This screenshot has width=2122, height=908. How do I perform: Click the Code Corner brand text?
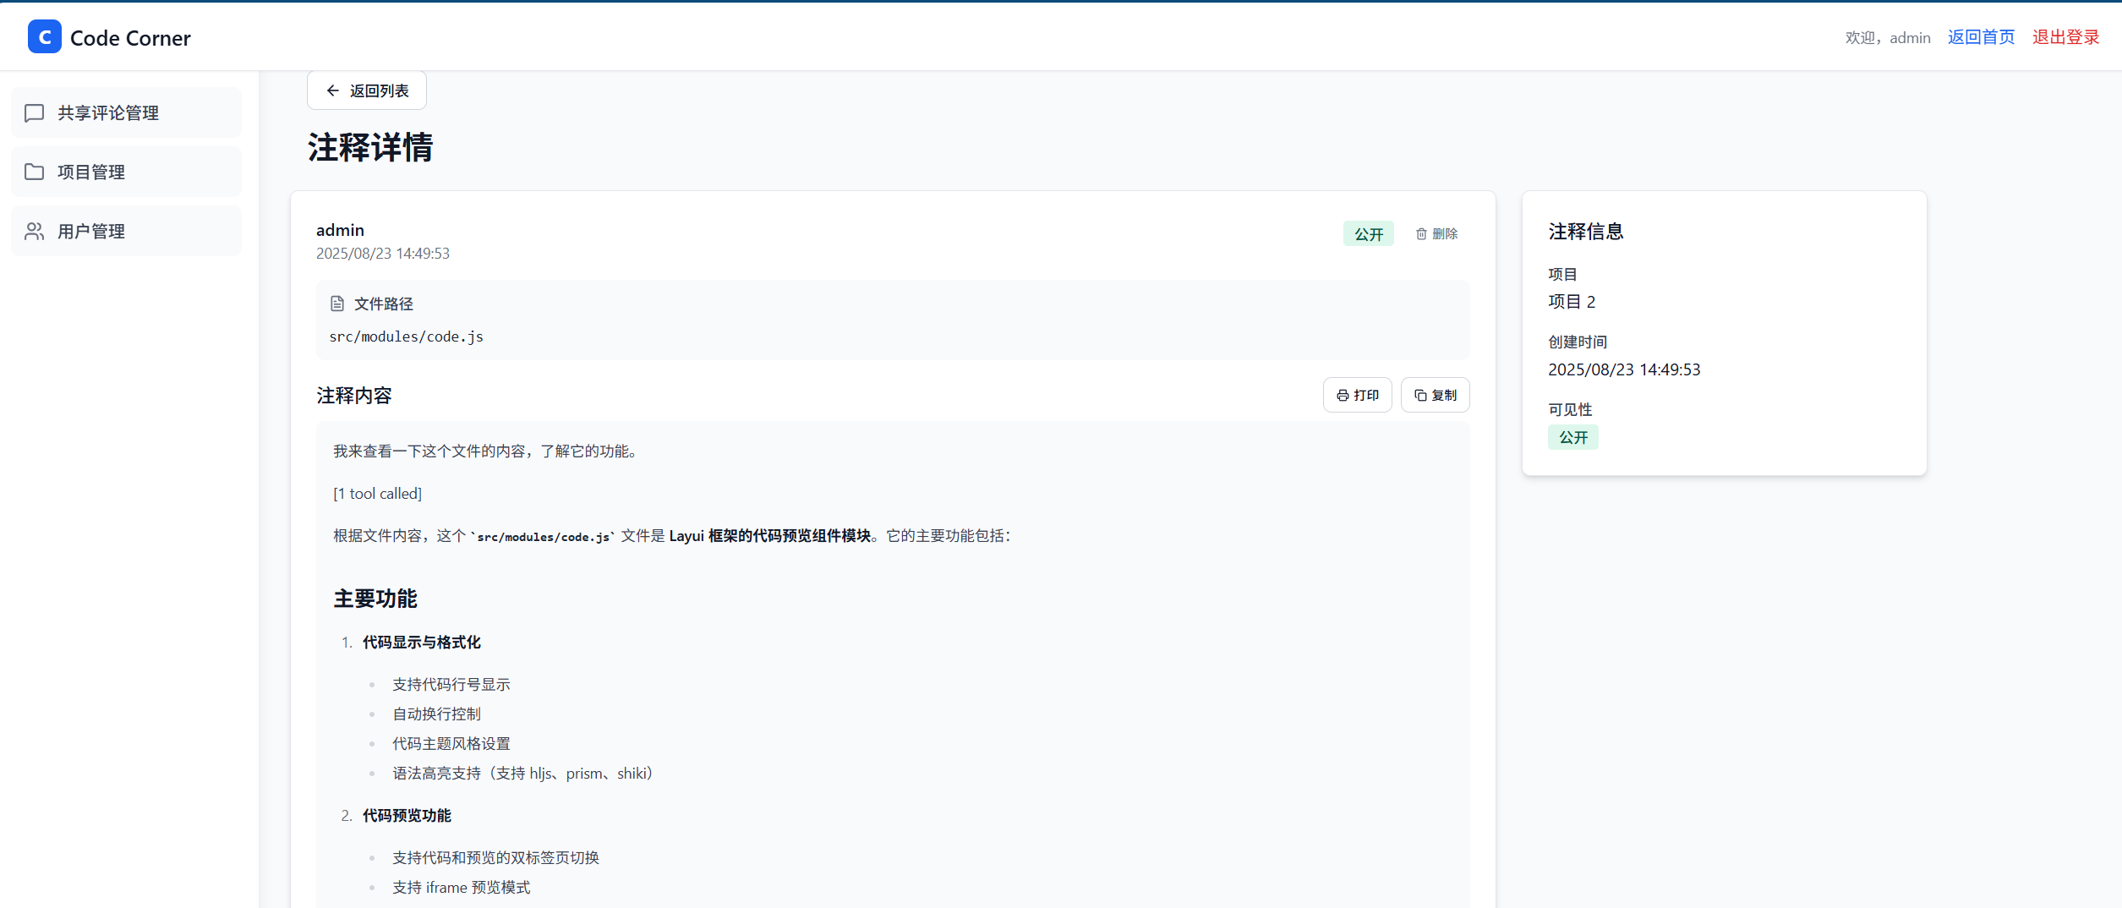pos(130,38)
